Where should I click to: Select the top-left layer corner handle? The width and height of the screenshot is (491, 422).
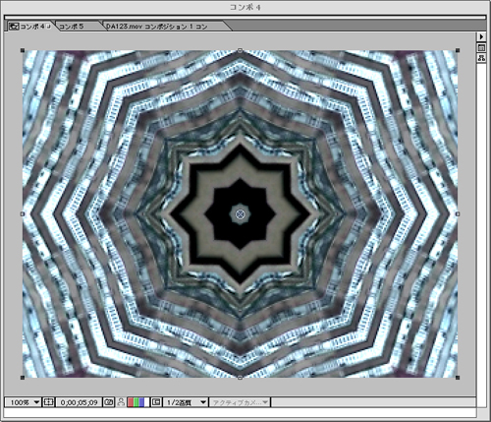click(23, 50)
